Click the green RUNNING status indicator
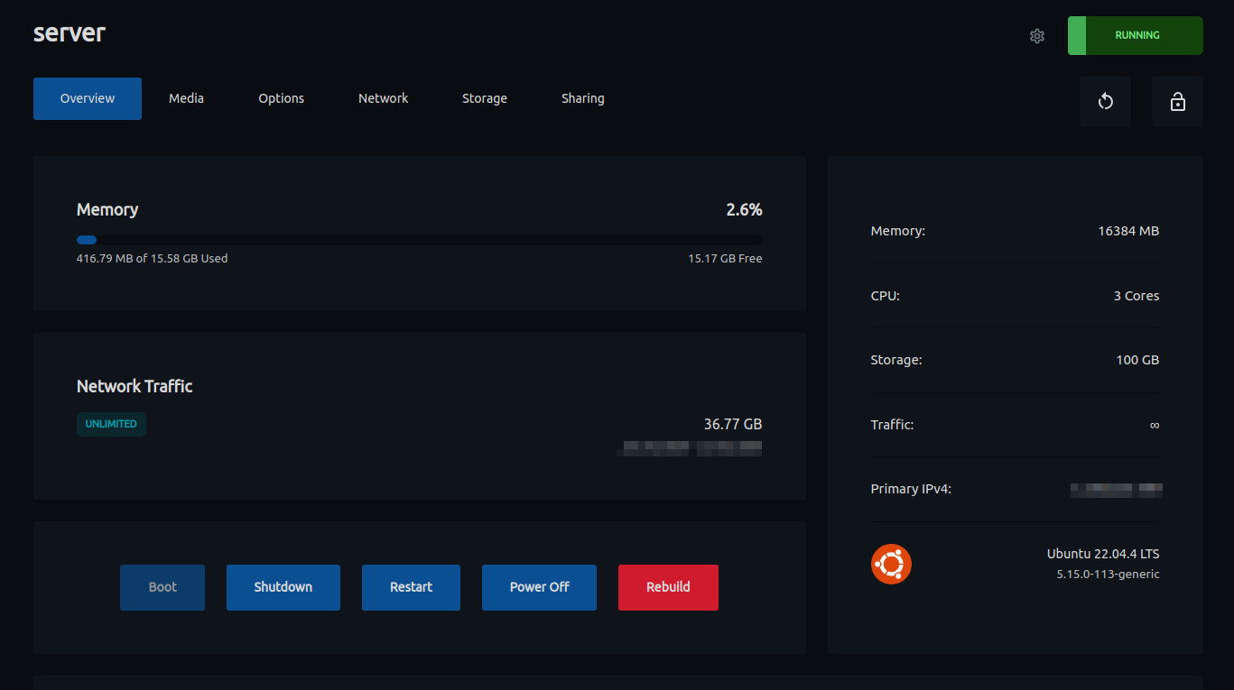This screenshot has height=690, width=1234. pos(1136,35)
